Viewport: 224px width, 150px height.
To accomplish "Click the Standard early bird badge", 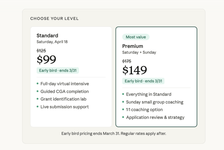I will click(x=58, y=70).
